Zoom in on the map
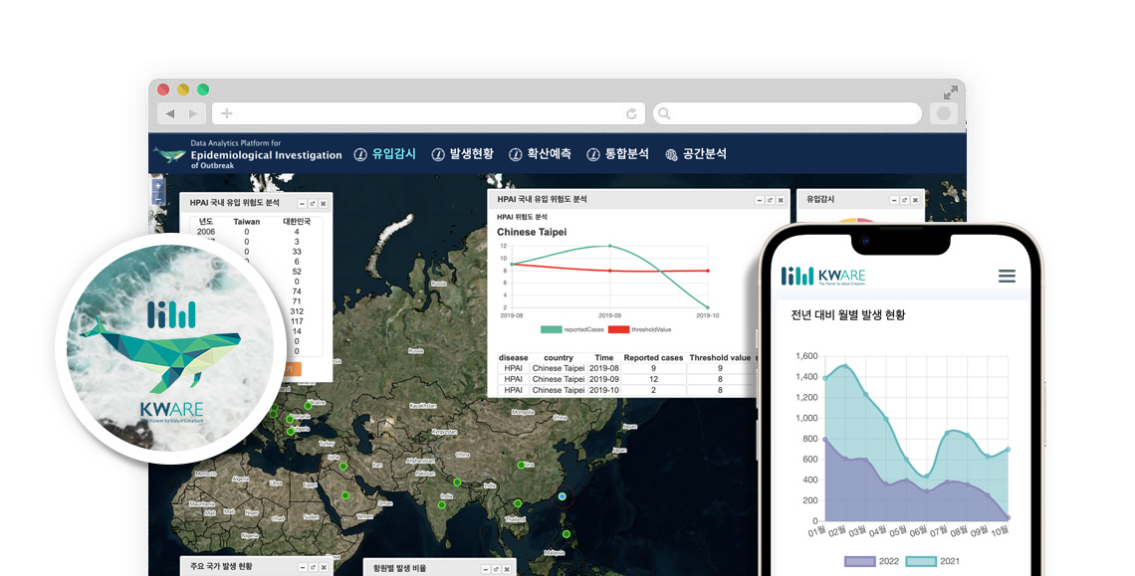This screenshot has width=1135, height=576. click(x=157, y=185)
